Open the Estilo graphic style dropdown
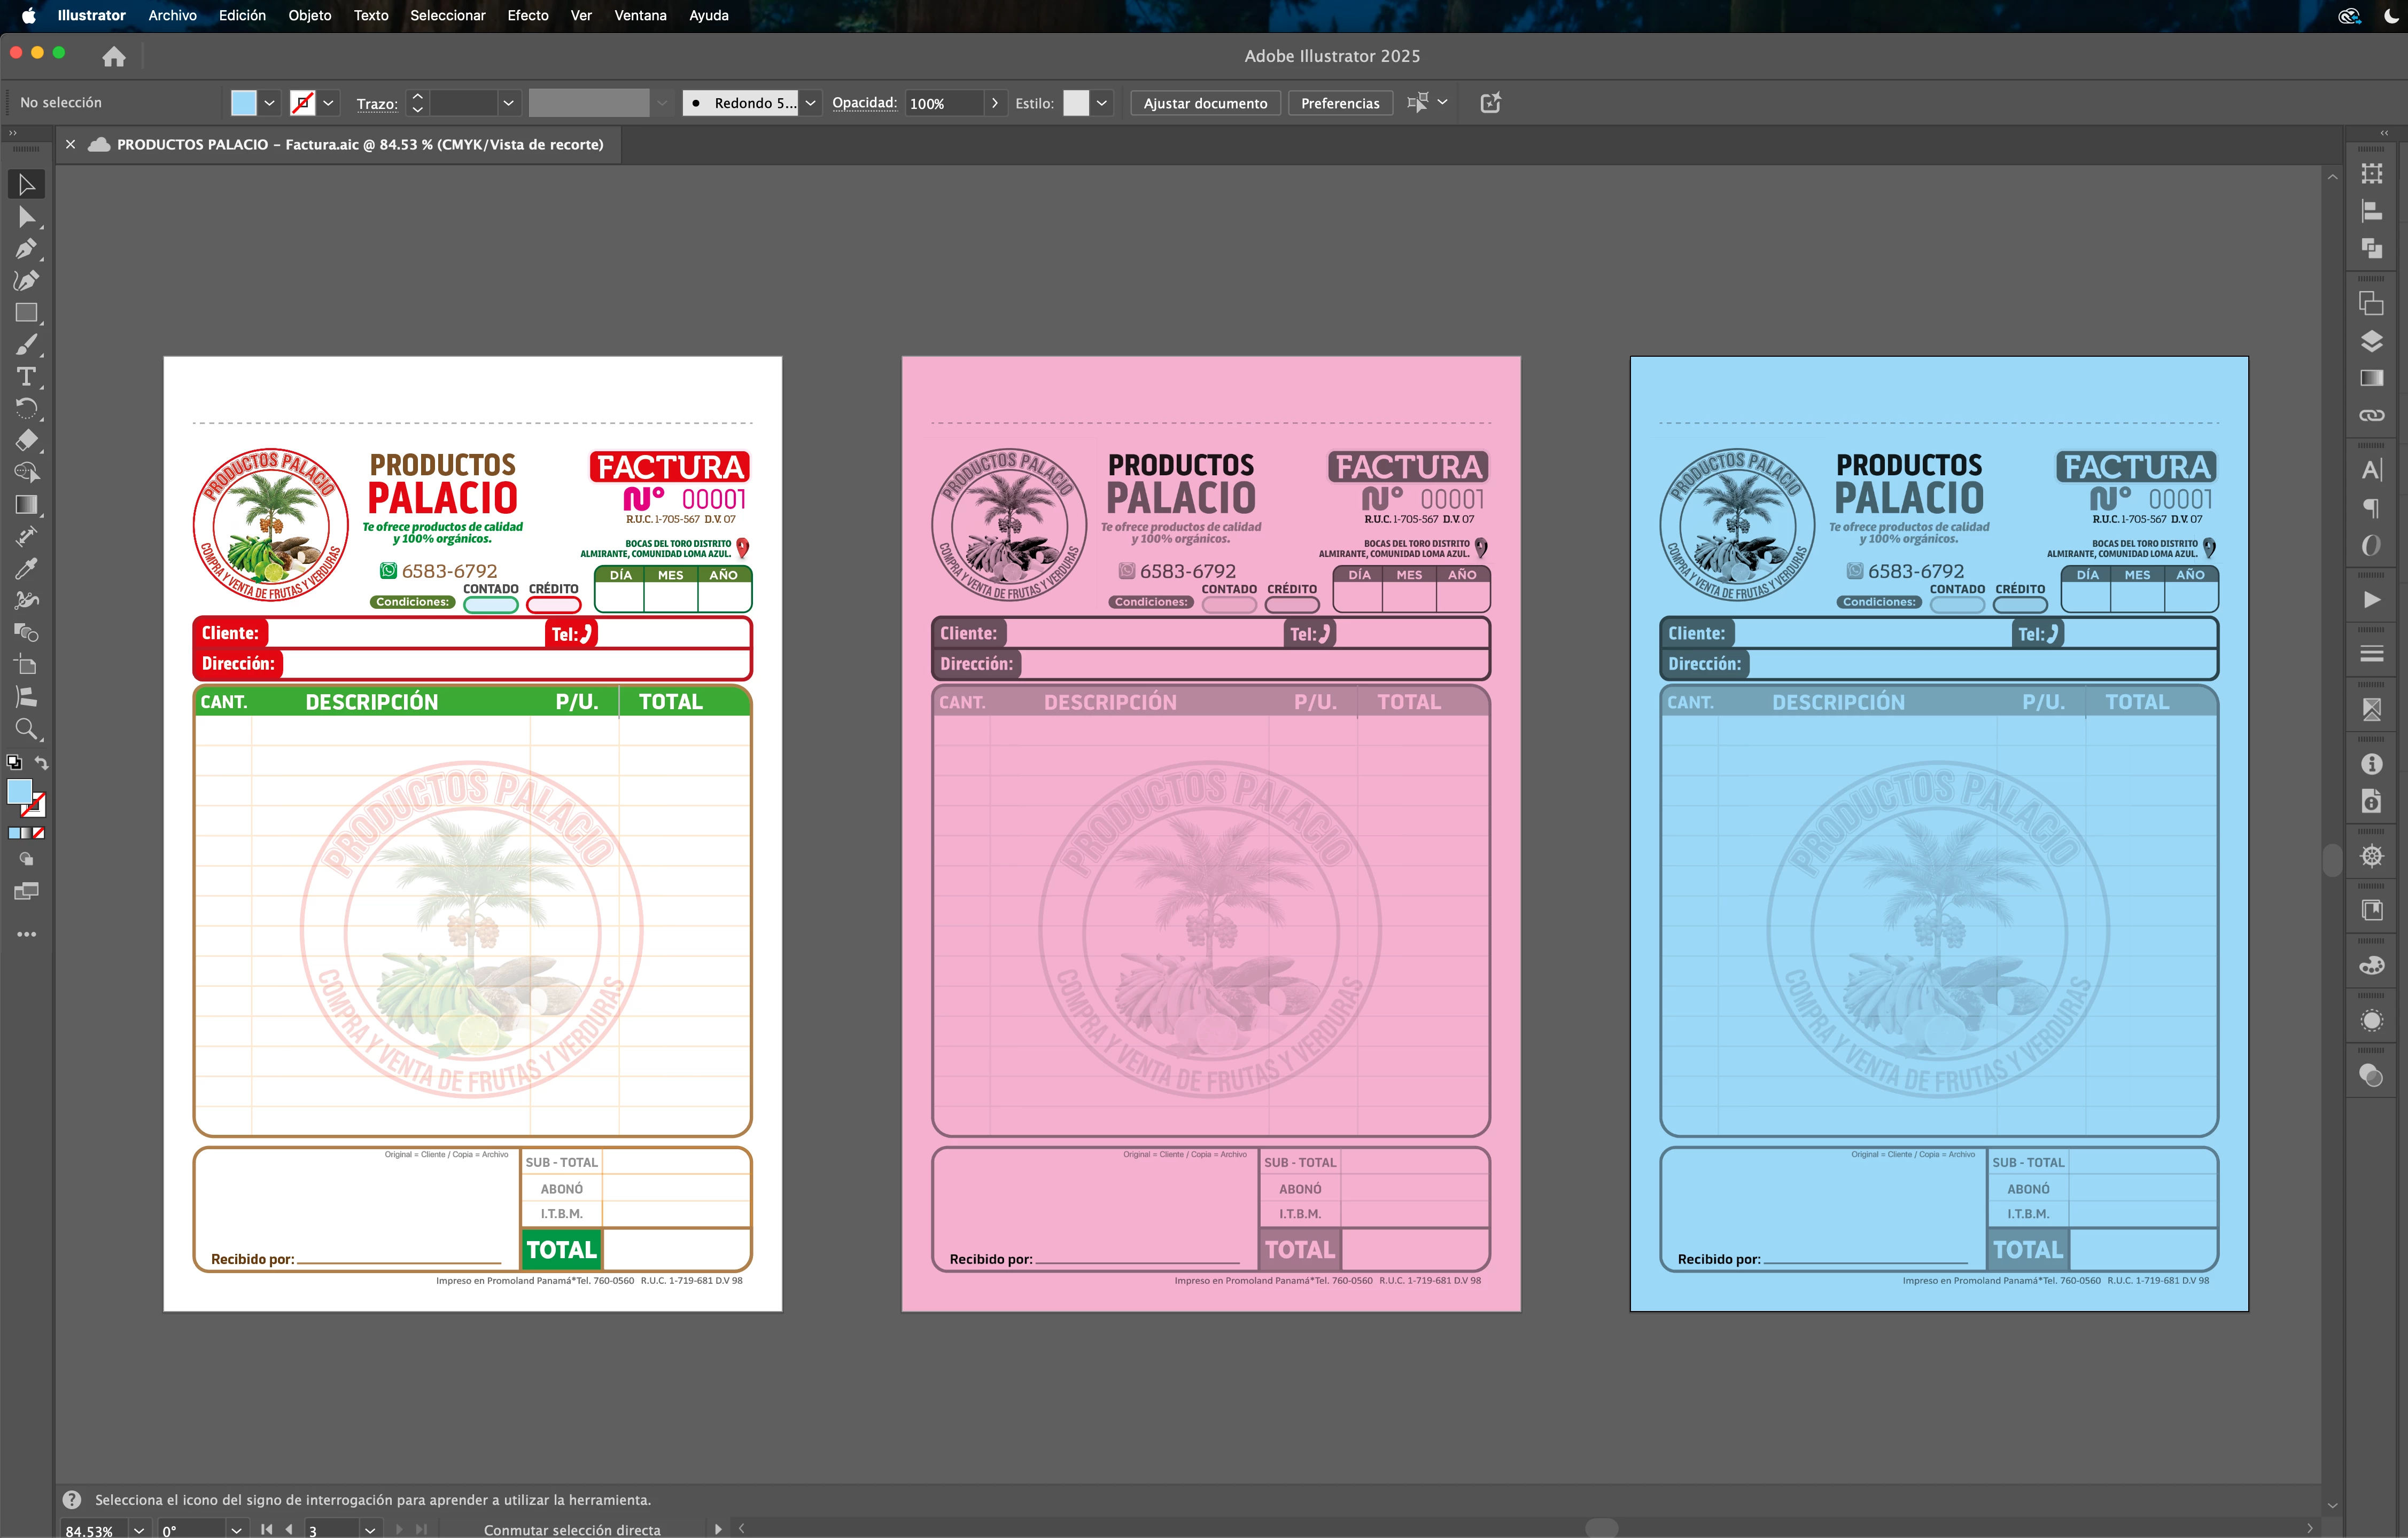2408x1538 pixels. point(1101,103)
